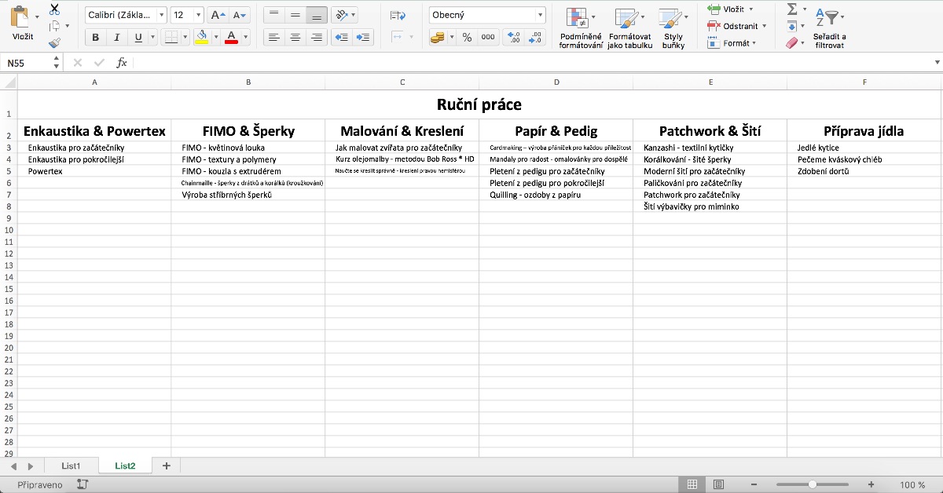Viewport: 943px width, 493px height.
Task: Open the font name dropdown
Action: (161, 13)
